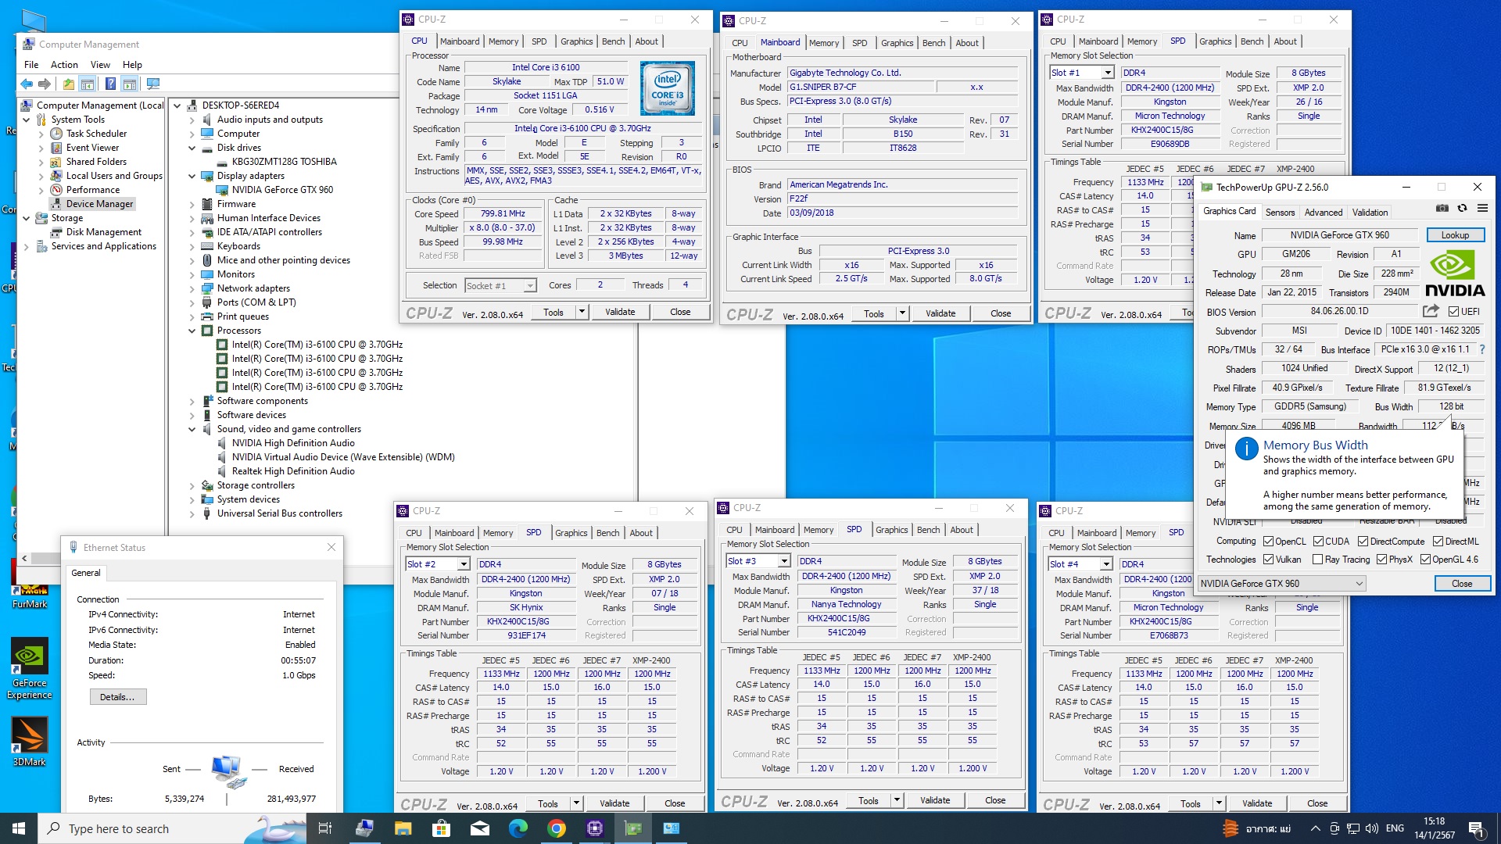Open the Bench tab in the CPU-Z processor window
1501x844 pixels.
point(613,41)
